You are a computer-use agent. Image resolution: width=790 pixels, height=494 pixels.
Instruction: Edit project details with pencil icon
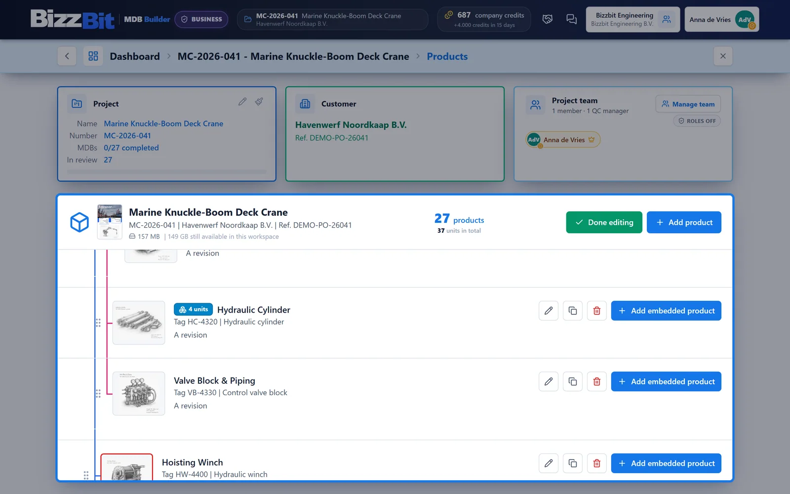[x=242, y=102]
